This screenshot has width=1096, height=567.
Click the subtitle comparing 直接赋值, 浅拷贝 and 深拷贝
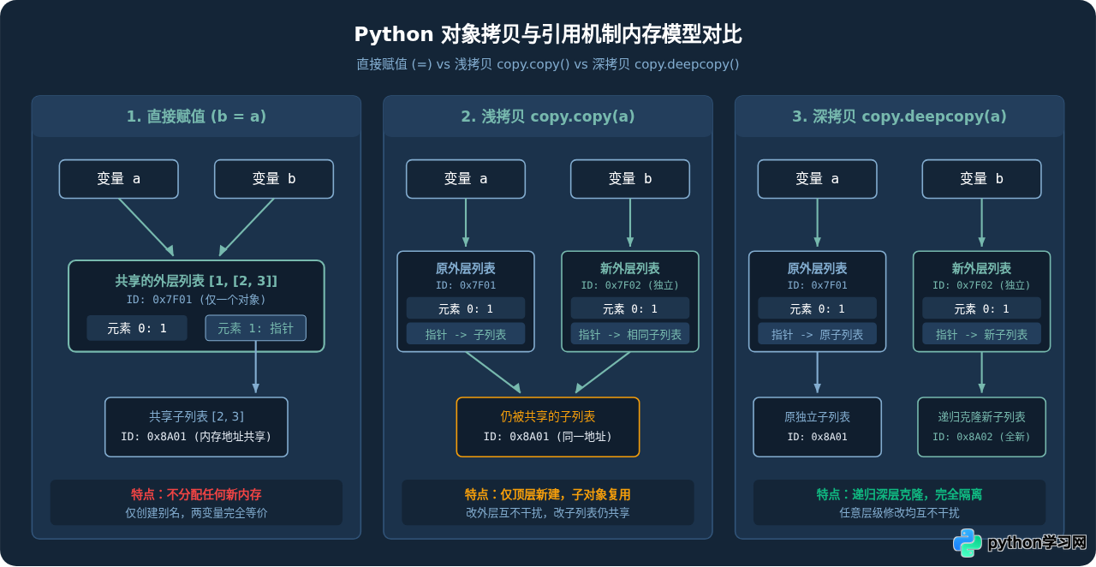548,64
